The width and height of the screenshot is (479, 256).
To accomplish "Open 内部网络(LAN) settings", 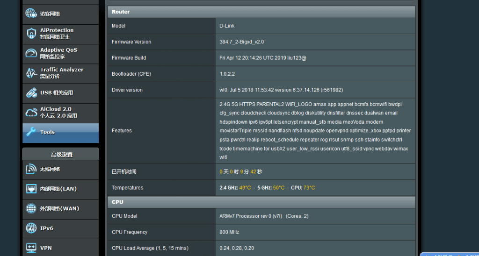I will [60, 190].
